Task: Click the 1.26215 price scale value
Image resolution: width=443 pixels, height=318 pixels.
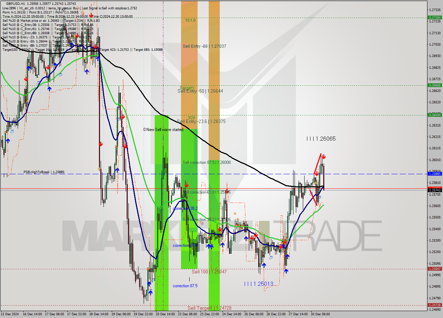Action: [x=434, y=137]
